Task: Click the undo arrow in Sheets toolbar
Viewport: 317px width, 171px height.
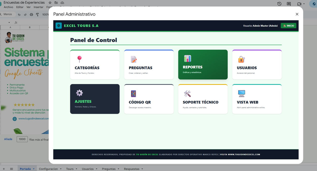Action: click(x=19, y=14)
